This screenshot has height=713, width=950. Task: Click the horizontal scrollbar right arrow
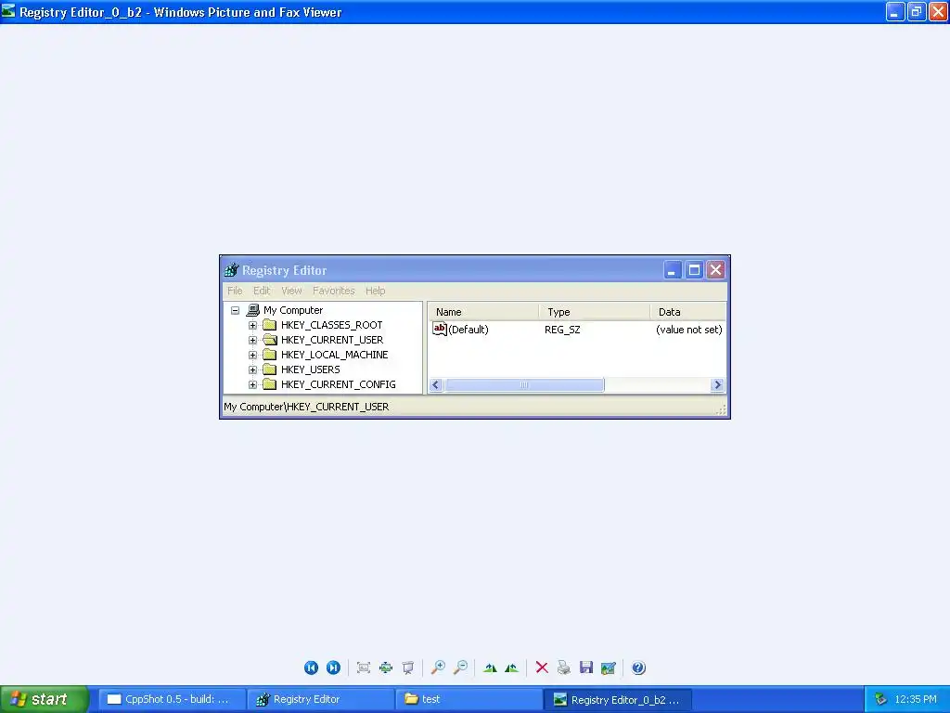click(x=717, y=385)
